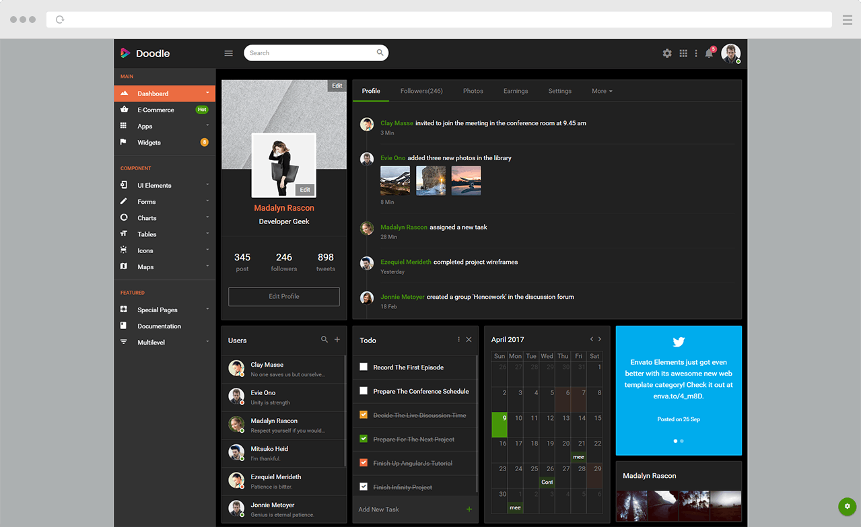
Task: Uncheck Prepare For The Next Project
Action: tap(364, 439)
